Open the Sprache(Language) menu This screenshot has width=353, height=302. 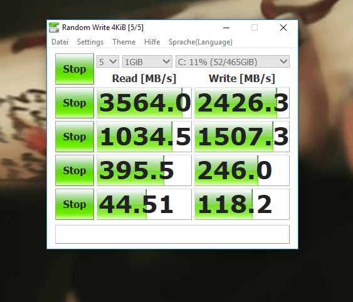(x=201, y=42)
